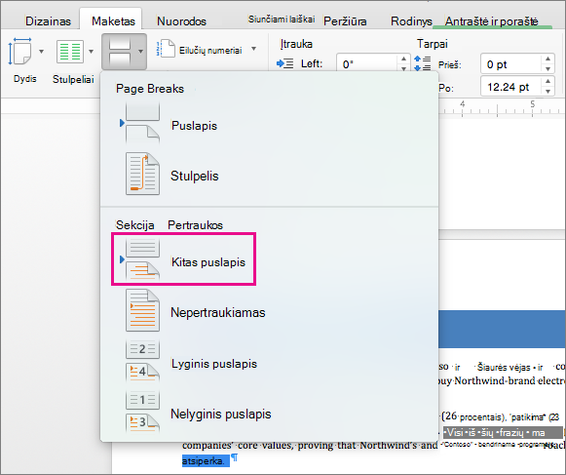Click the Stulpeliai columns icon

coord(70,52)
